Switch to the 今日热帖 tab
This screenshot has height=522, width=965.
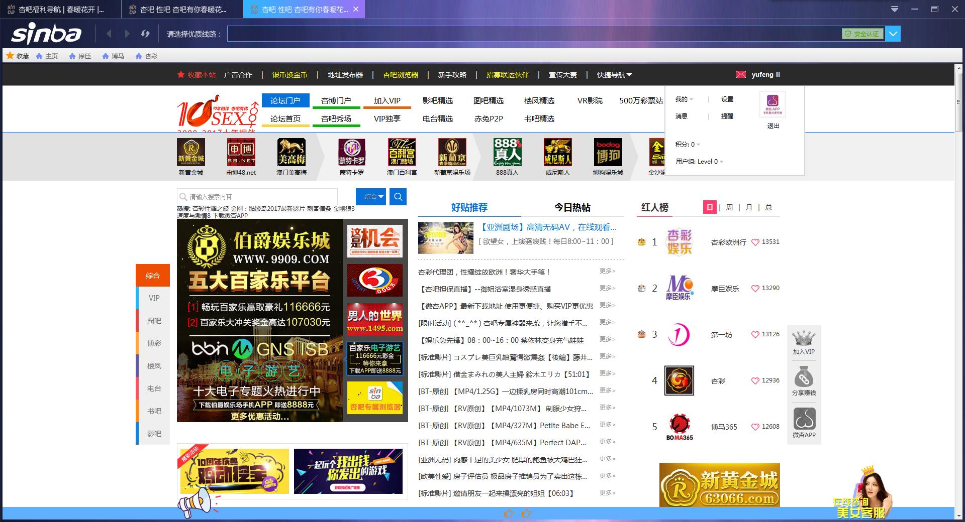[572, 207]
